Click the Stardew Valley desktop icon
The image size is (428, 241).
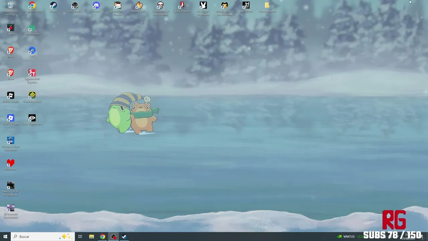[139, 7]
